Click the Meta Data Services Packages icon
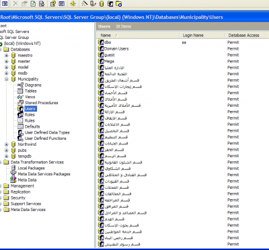This screenshot has height=250, width=269. pyautogui.click(x=13, y=174)
